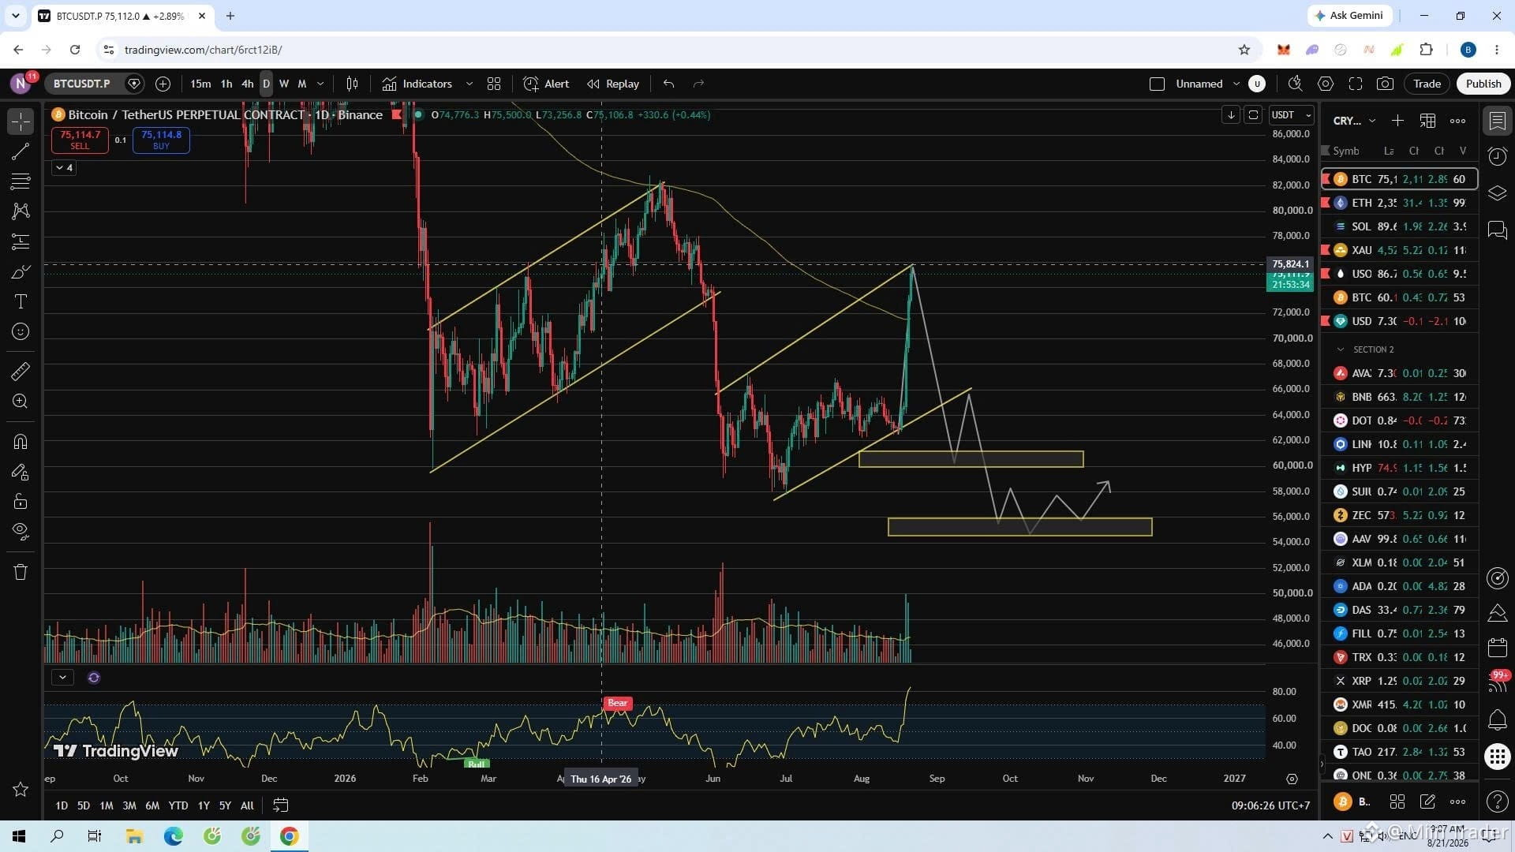The width and height of the screenshot is (1515, 852).
Task: Open notifications bell in right sidebar
Action: tap(1497, 719)
